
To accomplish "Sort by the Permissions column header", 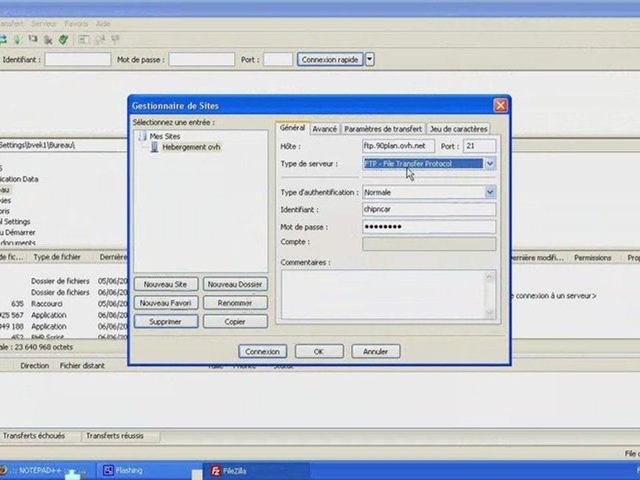I will [593, 258].
